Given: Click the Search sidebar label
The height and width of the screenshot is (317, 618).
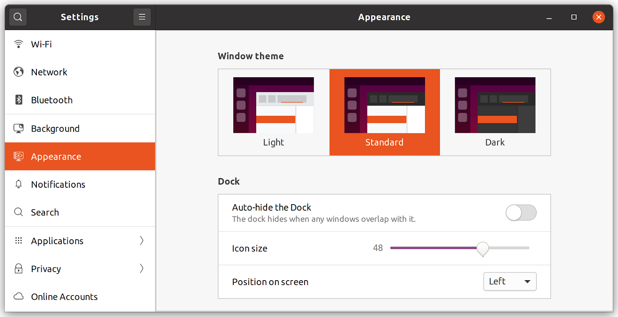Looking at the screenshot, I should (x=45, y=213).
